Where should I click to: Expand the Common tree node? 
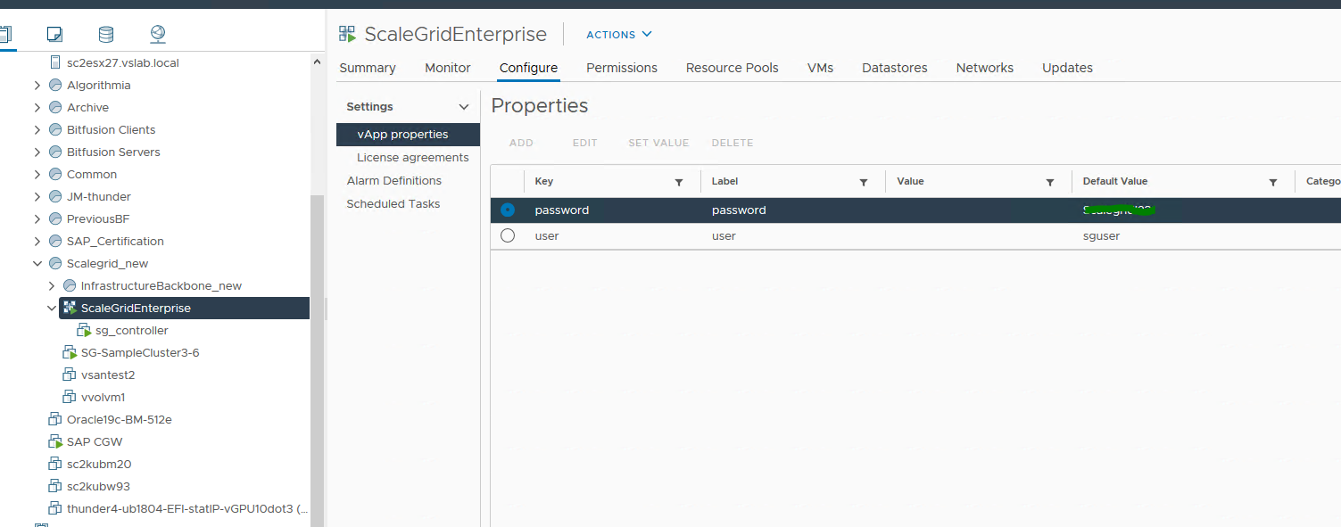tap(37, 175)
